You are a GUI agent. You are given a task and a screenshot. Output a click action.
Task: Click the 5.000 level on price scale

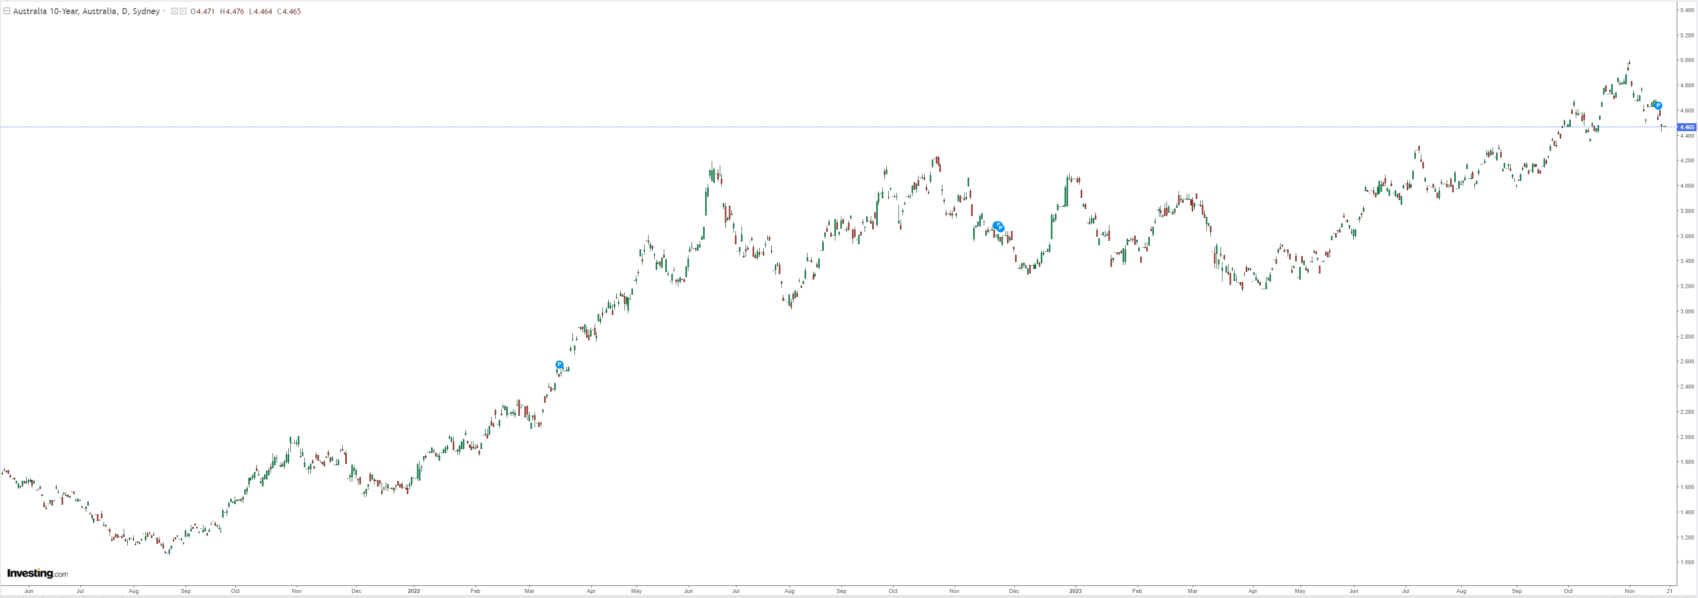1687,60
